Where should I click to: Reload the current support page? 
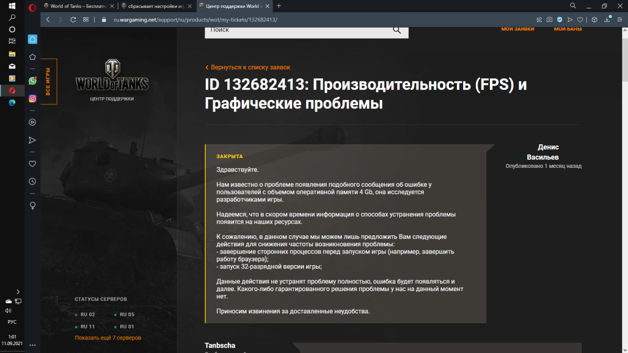(x=73, y=19)
